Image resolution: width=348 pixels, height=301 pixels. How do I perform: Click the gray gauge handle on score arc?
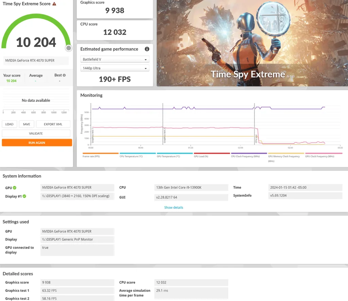coord(69,48)
